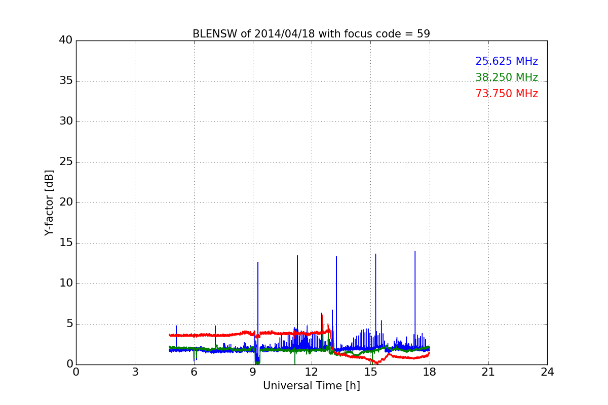Click the y-axis tick label '40'

point(66,40)
